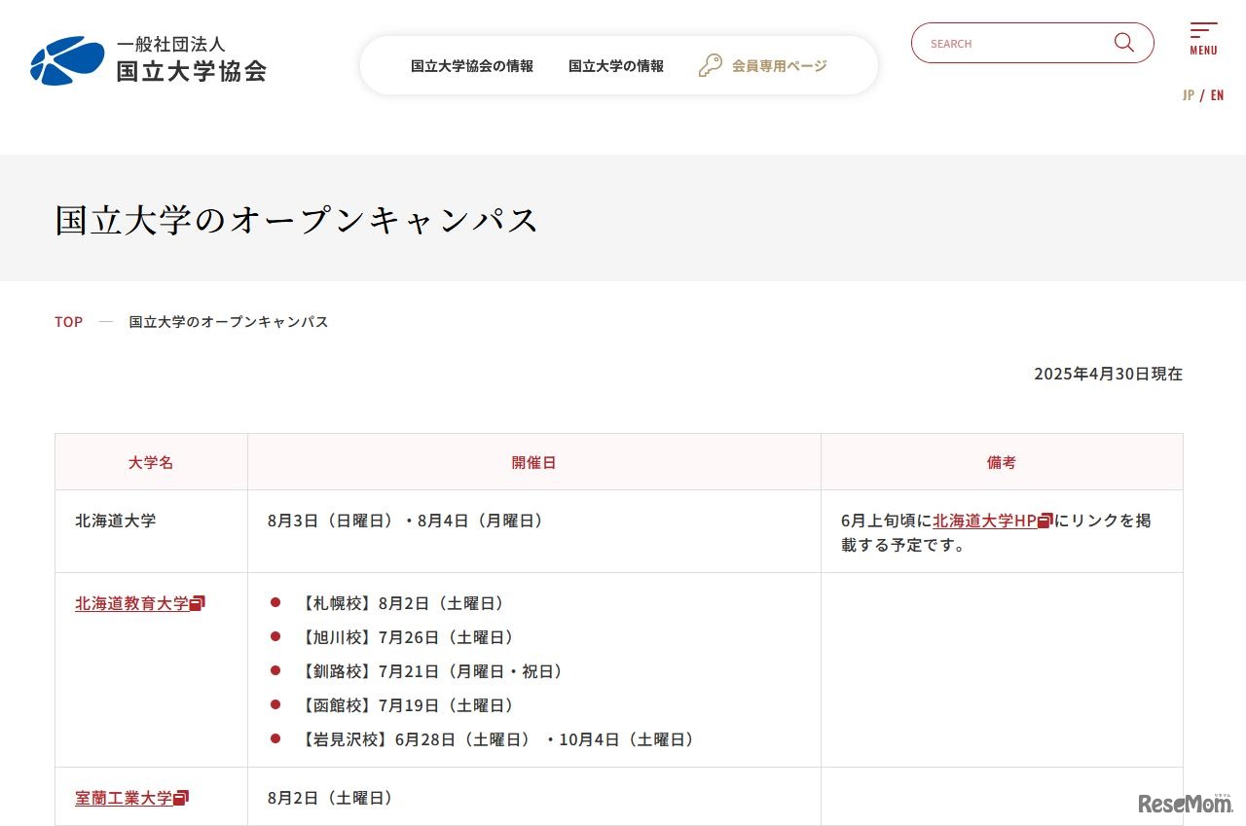Click external-link icon after 北海道大学HP

tap(1045, 521)
